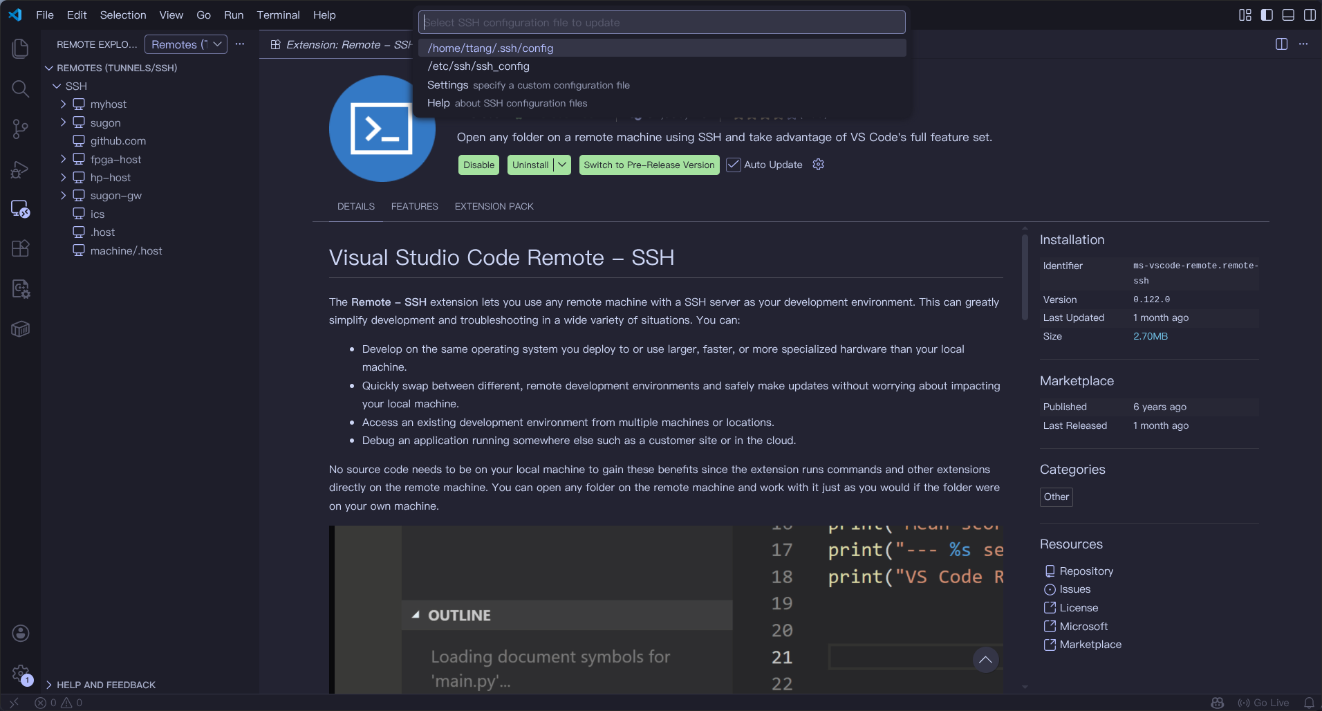Viewport: 1322px width, 711px height.
Task: Switch to the FEATURES tab
Action: point(414,206)
